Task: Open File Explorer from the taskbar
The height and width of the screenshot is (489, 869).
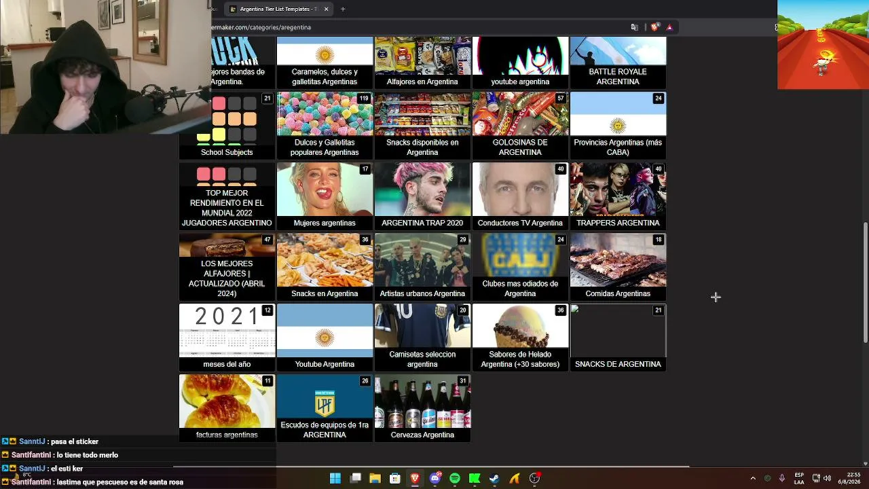Action: click(375, 478)
